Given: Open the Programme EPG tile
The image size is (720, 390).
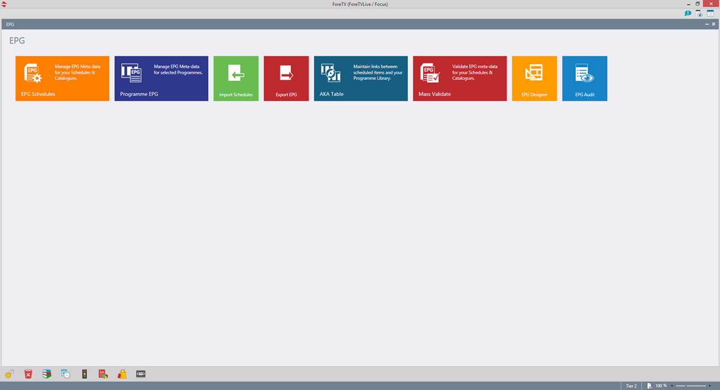Looking at the screenshot, I should [x=161, y=79].
